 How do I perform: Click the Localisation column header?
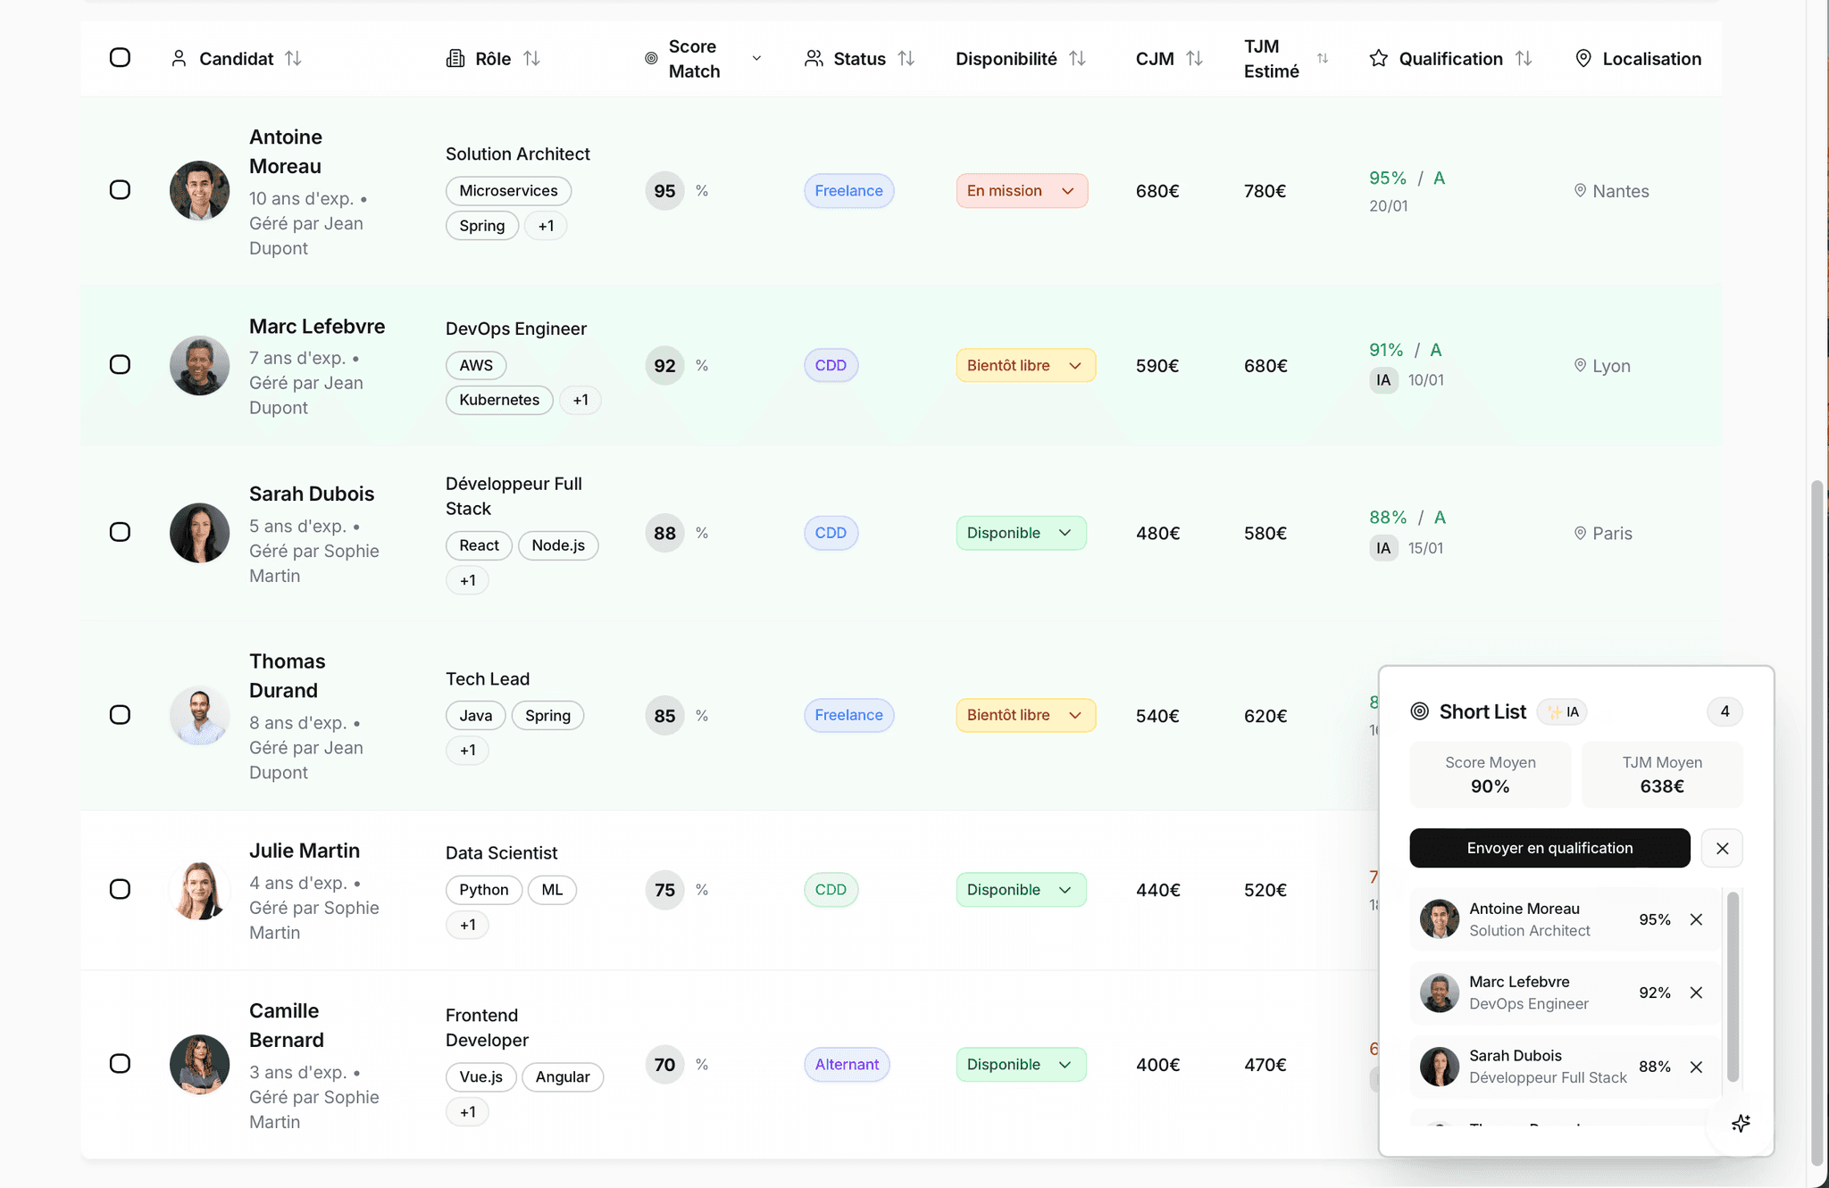(x=1651, y=58)
